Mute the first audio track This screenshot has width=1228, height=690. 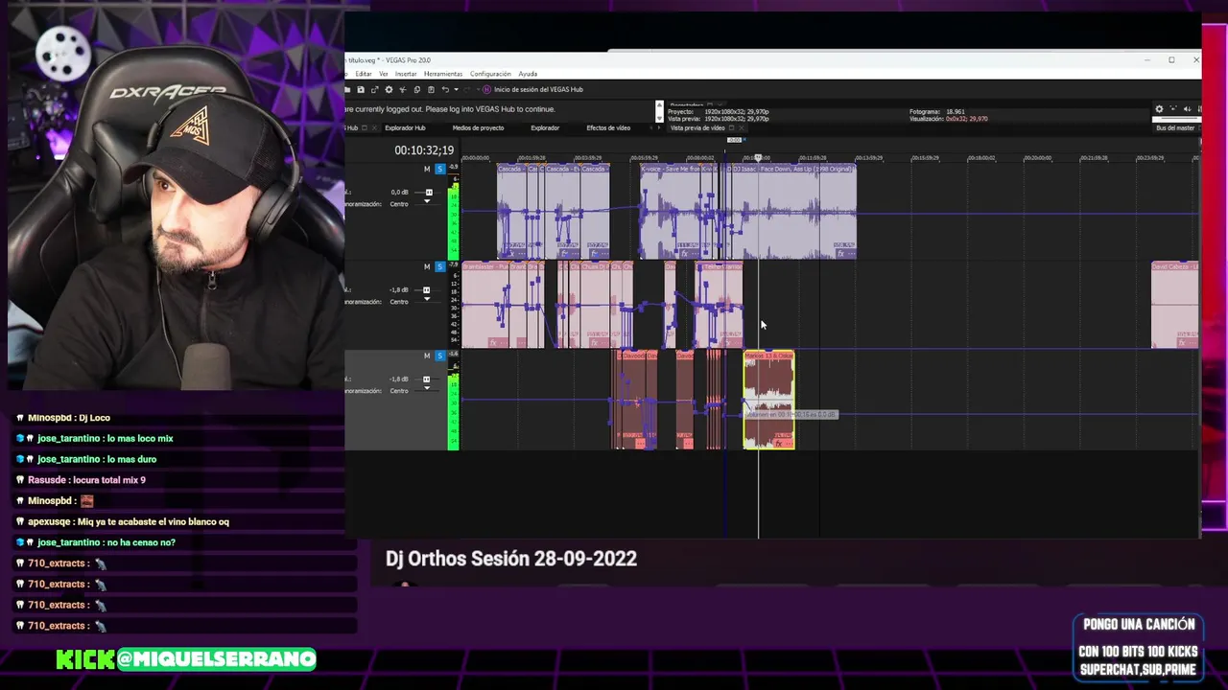427,169
